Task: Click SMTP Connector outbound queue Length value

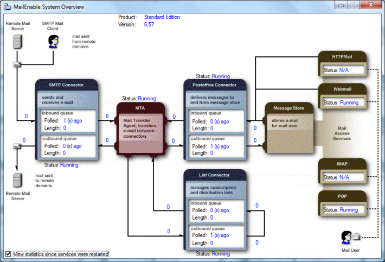Action: coord(65,153)
